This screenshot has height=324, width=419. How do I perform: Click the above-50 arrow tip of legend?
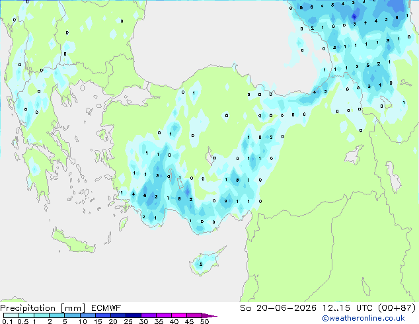tap(209, 315)
